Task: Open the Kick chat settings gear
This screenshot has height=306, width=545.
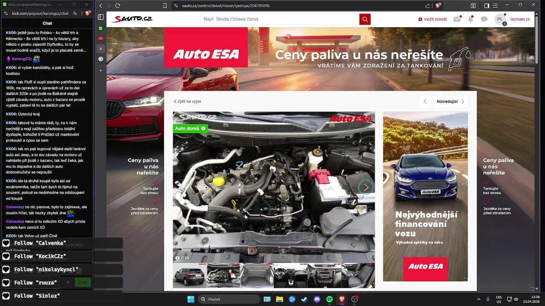Action: 68,282
